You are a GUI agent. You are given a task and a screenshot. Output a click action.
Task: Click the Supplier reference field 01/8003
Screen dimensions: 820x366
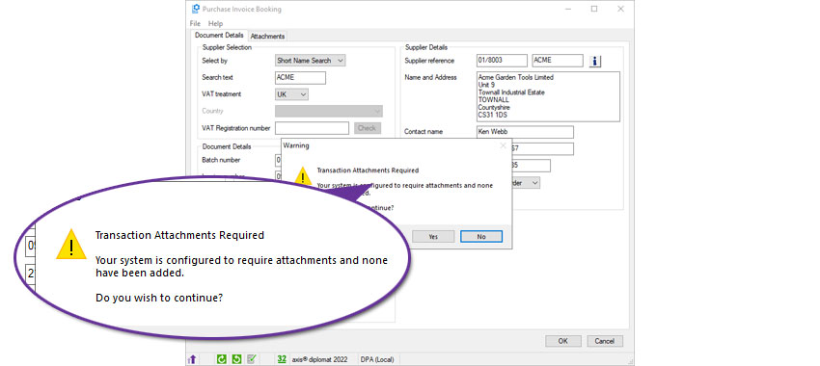pos(502,61)
